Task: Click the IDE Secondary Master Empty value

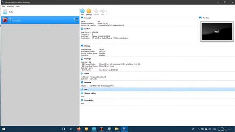Action: click(106, 66)
